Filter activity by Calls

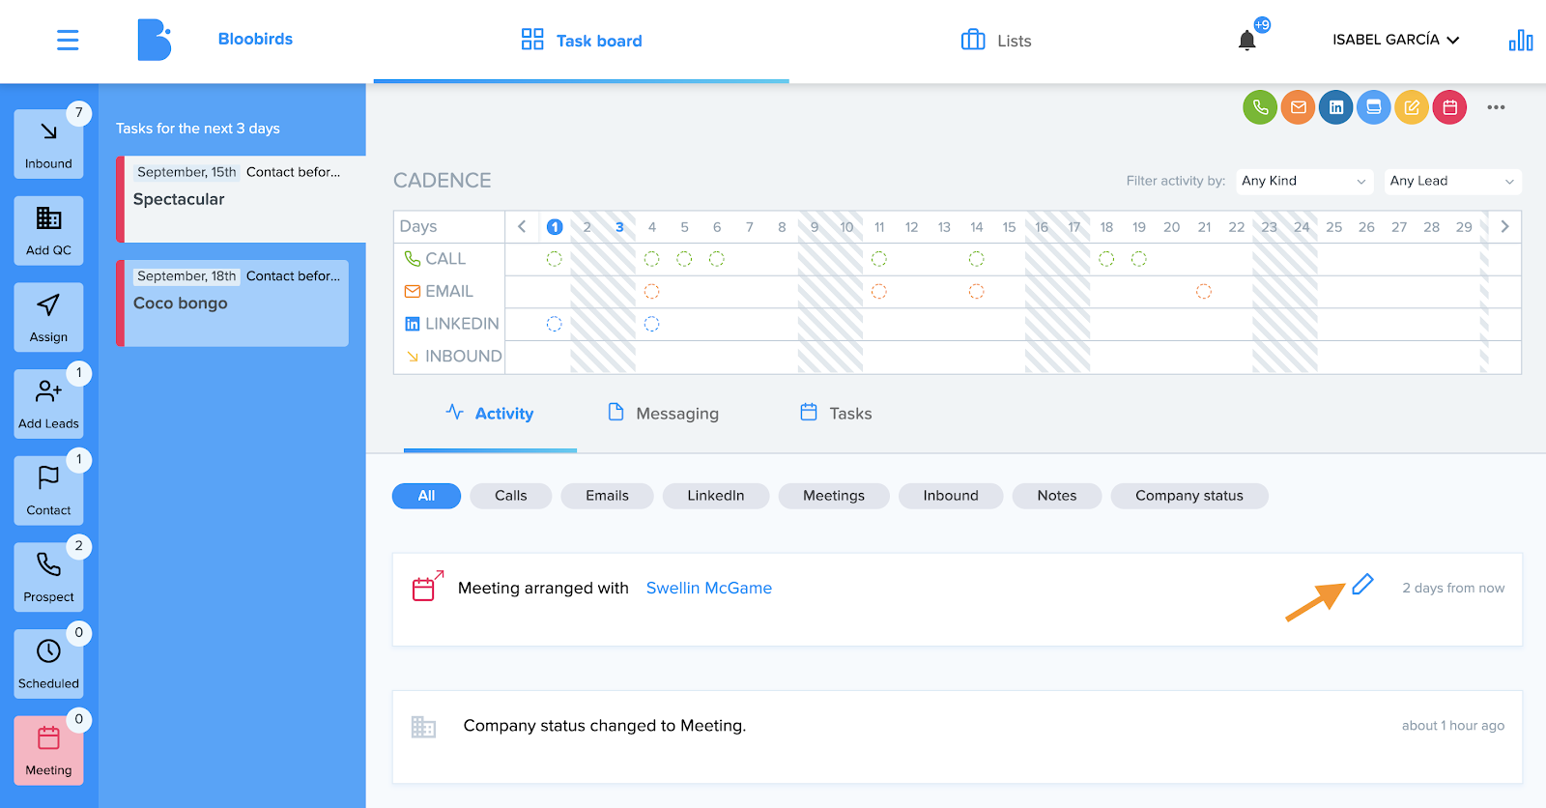(x=511, y=496)
